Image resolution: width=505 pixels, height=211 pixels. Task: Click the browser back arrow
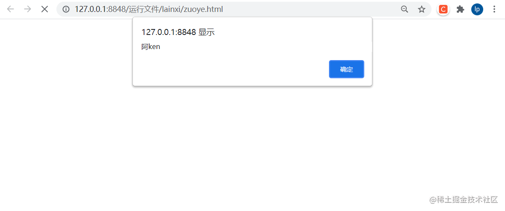coord(11,9)
